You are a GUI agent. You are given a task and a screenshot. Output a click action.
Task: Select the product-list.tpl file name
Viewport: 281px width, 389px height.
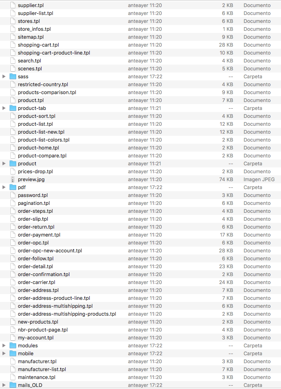point(35,124)
